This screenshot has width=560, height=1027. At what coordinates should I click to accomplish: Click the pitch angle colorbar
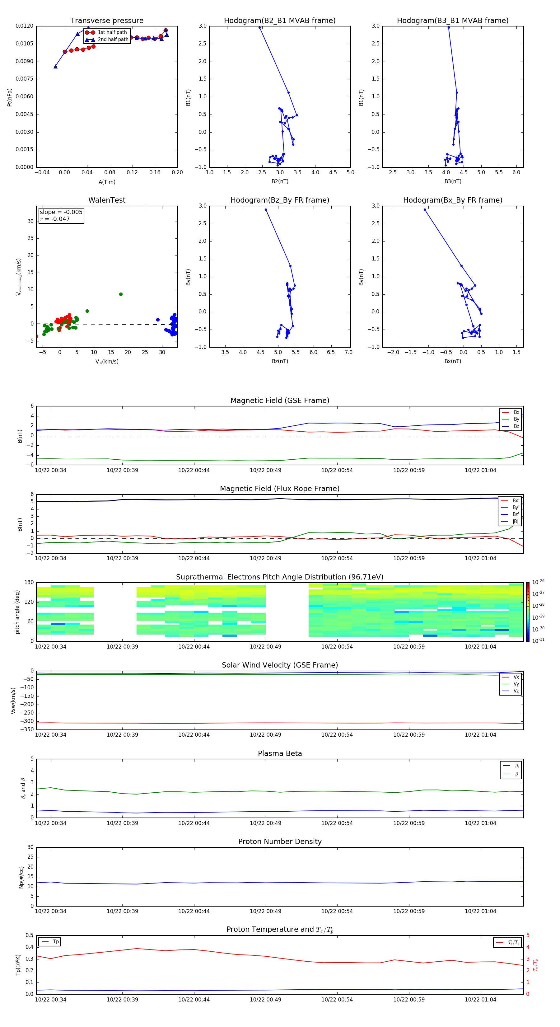pyautogui.click(x=528, y=612)
